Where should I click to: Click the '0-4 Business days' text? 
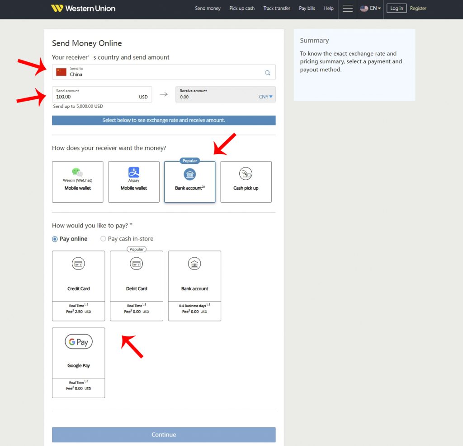tap(194, 306)
